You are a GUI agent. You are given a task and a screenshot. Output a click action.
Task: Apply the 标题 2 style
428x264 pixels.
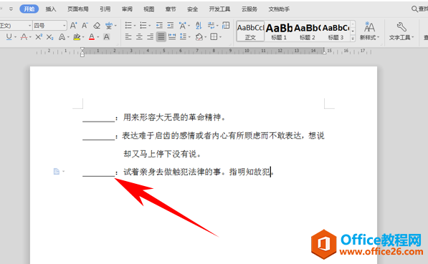pyautogui.click(x=308, y=31)
